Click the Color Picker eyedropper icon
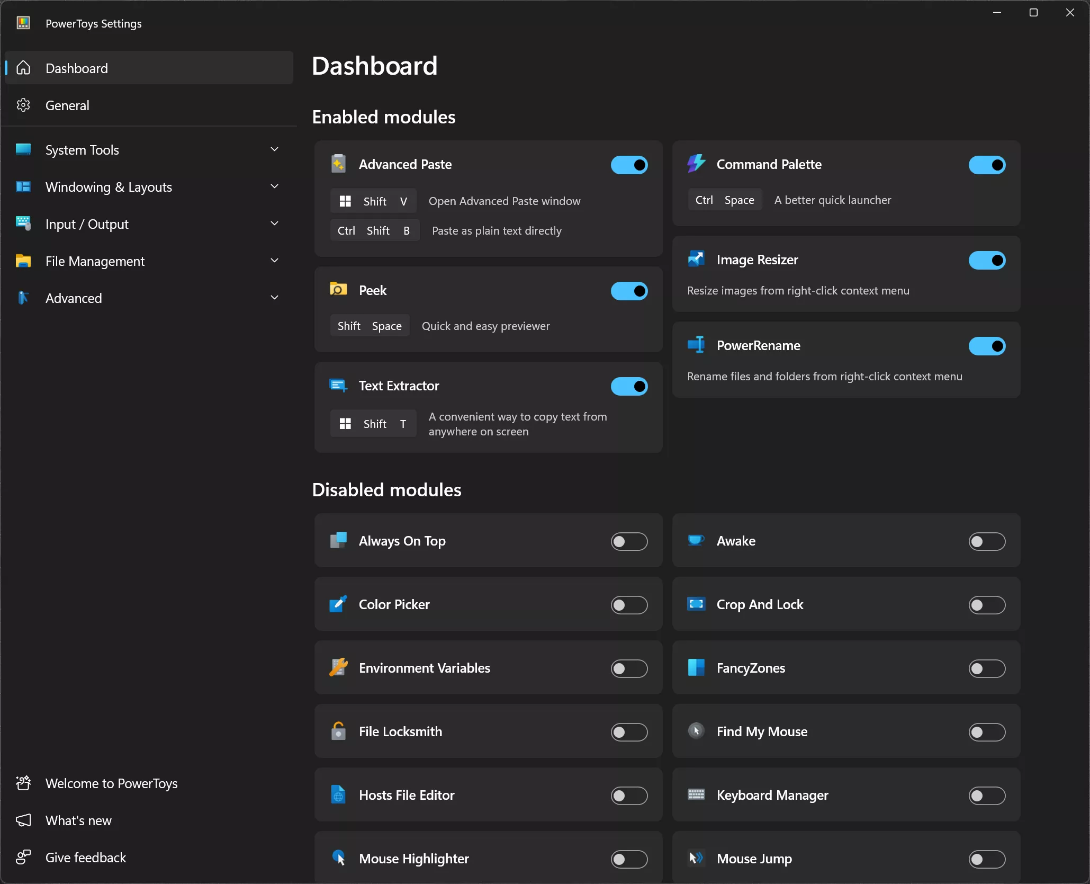The image size is (1090, 884). 338,604
